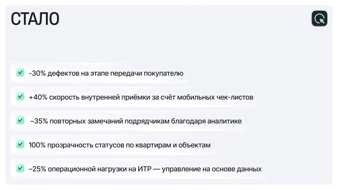The width and height of the screenshot is (338, 190).
Task: Click the checkmark beside –25% операционной нагрузки
Action: [x=20, y=168]
